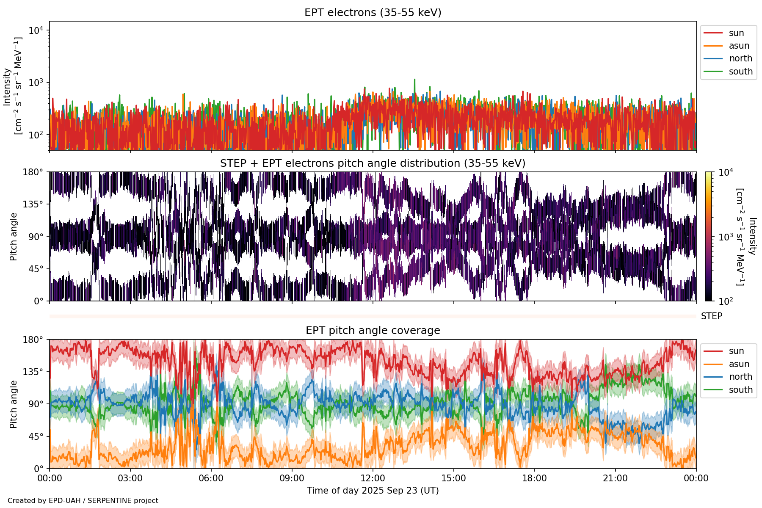Click the 12:00 tick label on time axis
The width and height of the screenshot is (762, 508).
click(373, 478)
